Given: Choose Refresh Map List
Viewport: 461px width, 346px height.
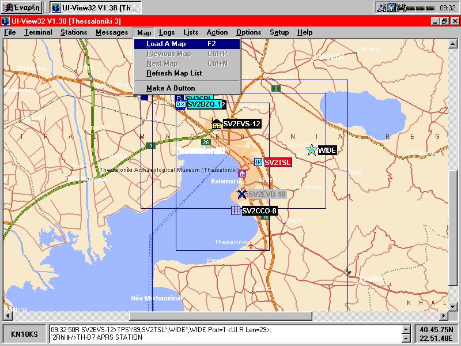Looking at the screenshot, I should coord(187,73).
